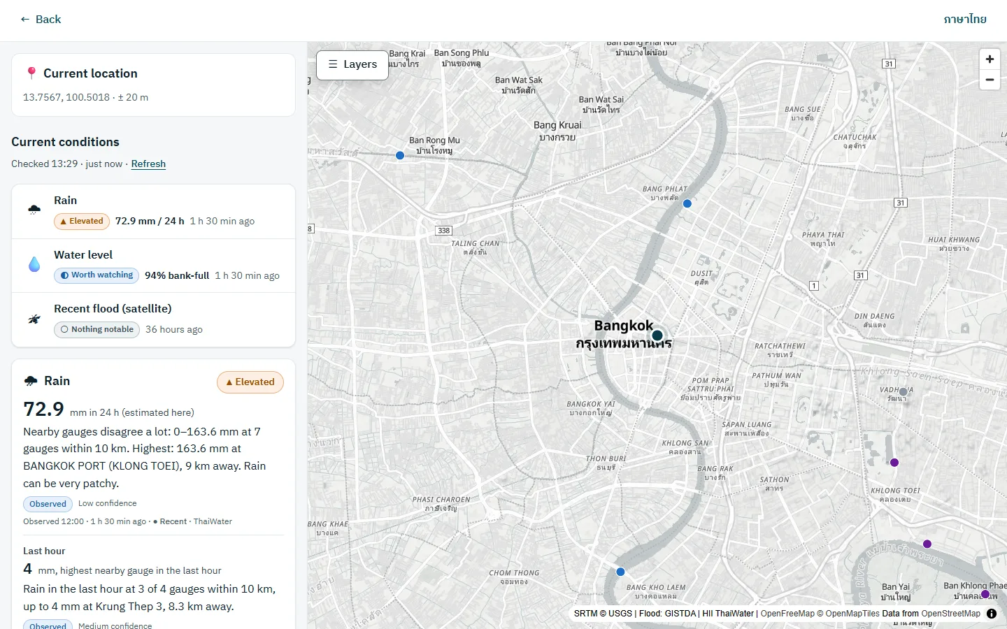Image resolution: width=1007 pixels, height=629 pixels.
Task: Click the Elevated tag on Rain detail card
Action: (250, 382)
